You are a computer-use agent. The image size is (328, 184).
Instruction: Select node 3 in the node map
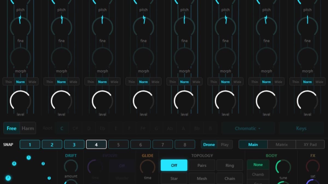click(x=49, y=178)
